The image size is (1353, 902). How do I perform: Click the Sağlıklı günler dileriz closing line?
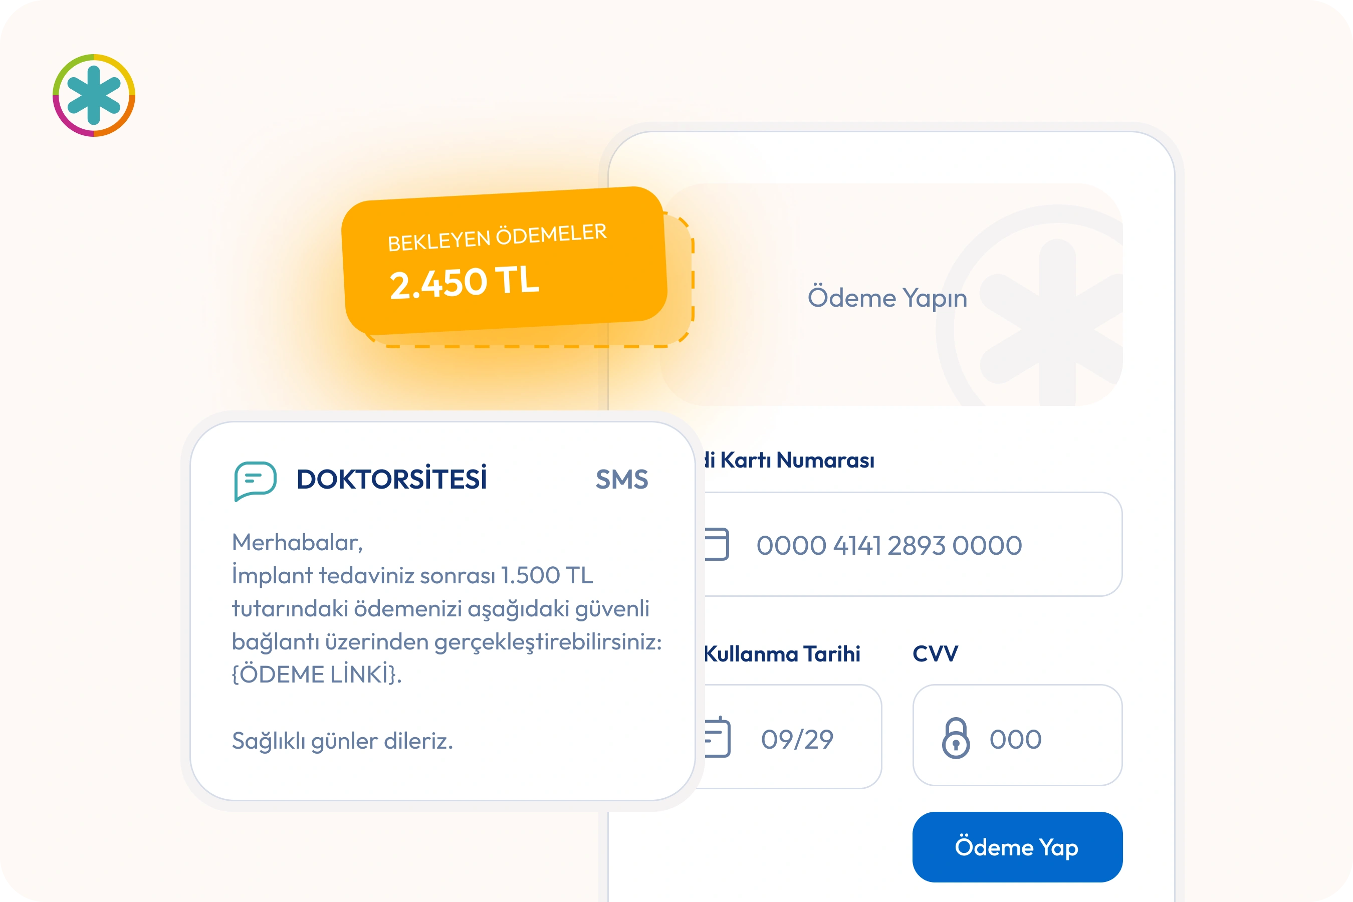tap(342, 741)
